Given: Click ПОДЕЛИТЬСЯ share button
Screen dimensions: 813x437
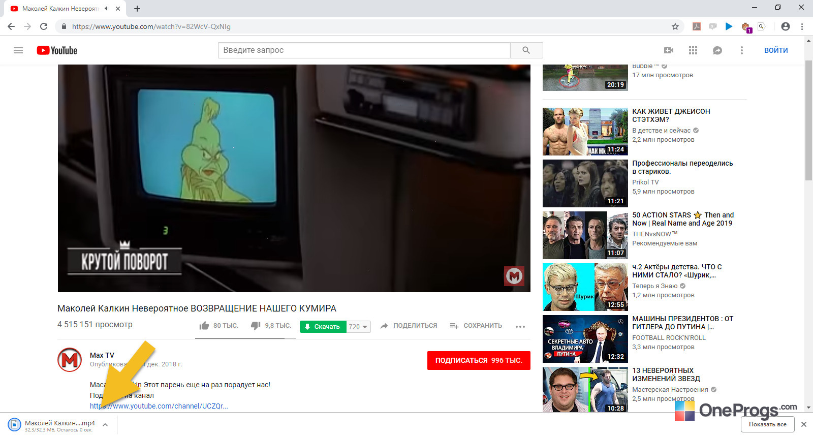Looking at the screenshot, I should 409,326.
